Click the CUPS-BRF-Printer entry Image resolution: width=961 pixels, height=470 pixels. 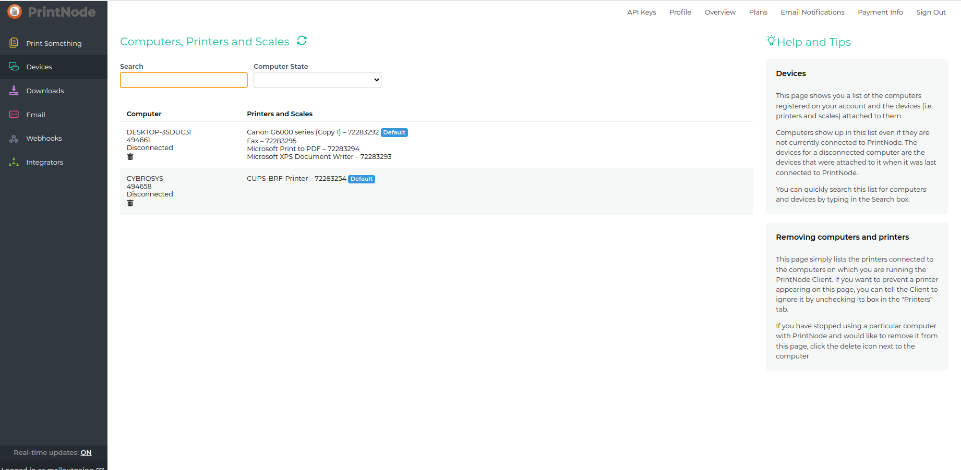(296, 179)
